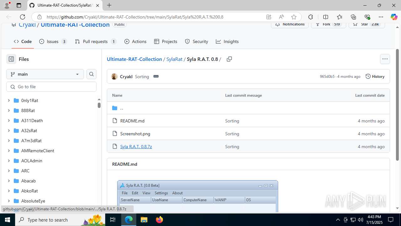Image resolution: width=401 pixels, height=226 pixels.
Task: Open a new browser tab
Action: [109, 5]
